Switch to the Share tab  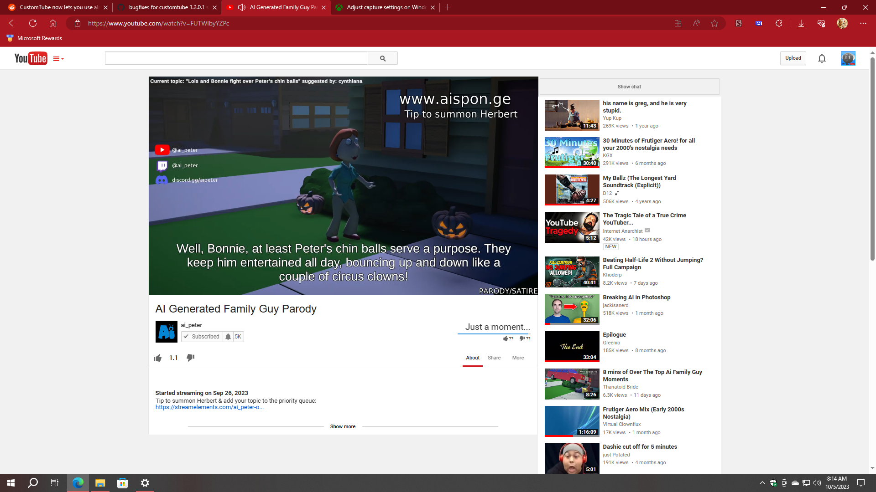point(494,358)
